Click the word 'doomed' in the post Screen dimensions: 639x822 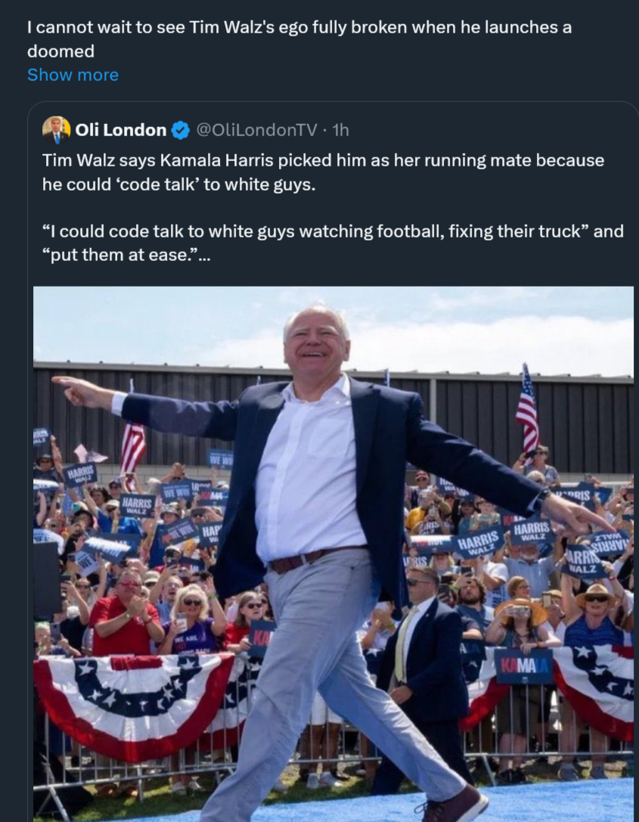tap(60, 51)
